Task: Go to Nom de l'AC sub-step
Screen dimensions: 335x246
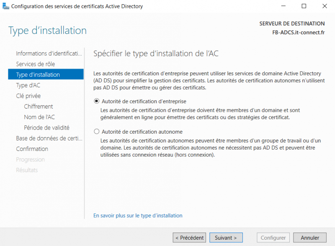Action: click(x=39, y=117)
